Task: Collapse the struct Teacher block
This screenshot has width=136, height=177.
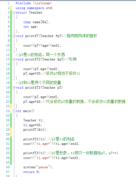Action: pos(14,13)
